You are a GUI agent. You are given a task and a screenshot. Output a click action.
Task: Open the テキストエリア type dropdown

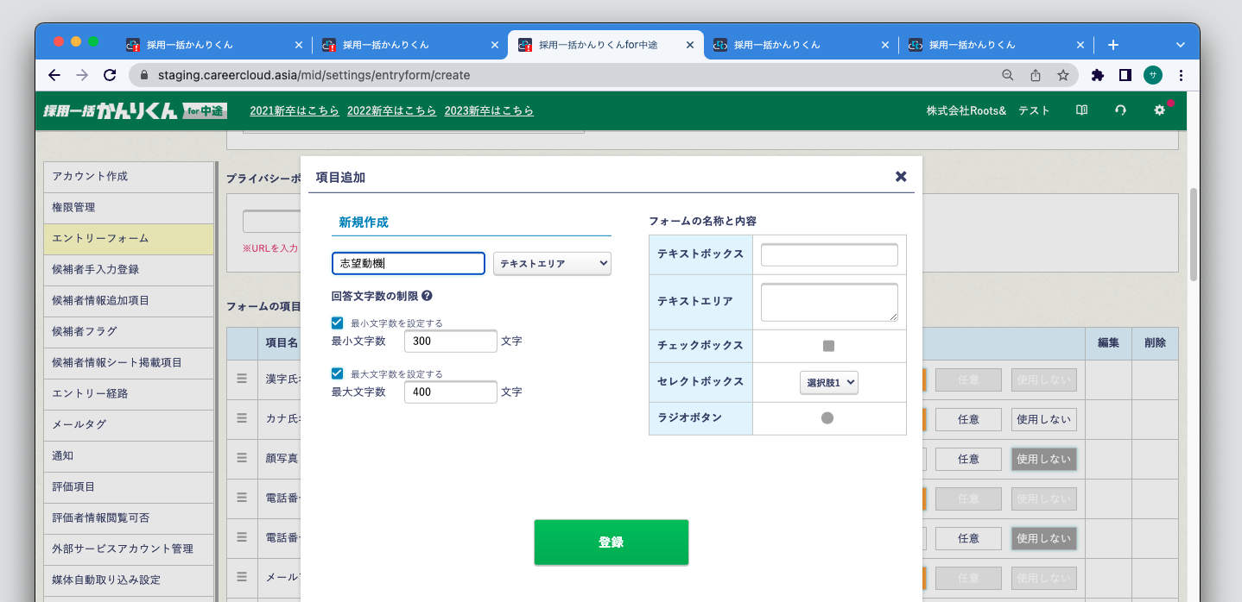[552, 263]
